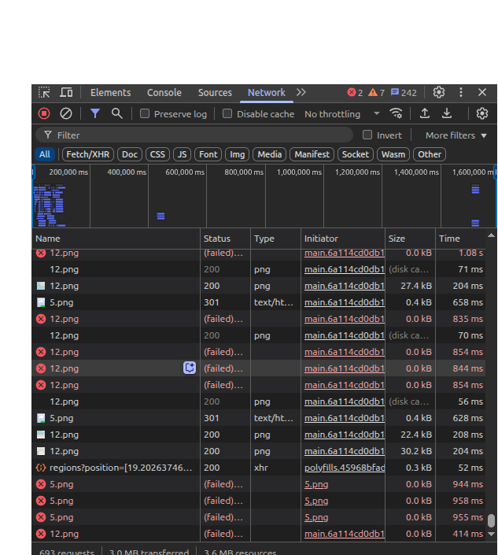
Task: Click the inspect element picker icon
Action: [44, 93]
